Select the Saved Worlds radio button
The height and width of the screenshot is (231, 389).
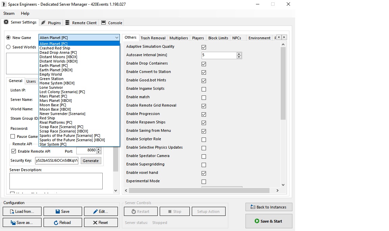(8, 47)
